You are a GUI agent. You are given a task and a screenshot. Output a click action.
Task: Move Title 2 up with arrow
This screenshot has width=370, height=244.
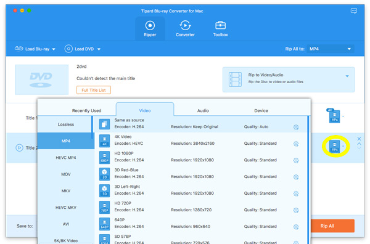[359, 144]
